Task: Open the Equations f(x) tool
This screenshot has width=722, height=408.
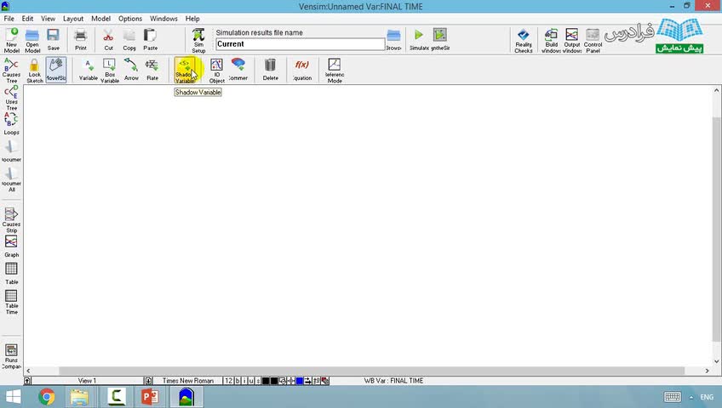Action: tap(302, 70)
